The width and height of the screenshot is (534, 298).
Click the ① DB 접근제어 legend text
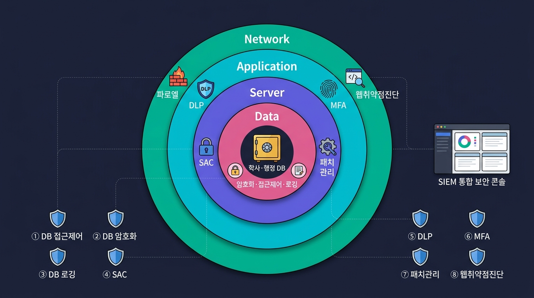[x=57, y=237]
